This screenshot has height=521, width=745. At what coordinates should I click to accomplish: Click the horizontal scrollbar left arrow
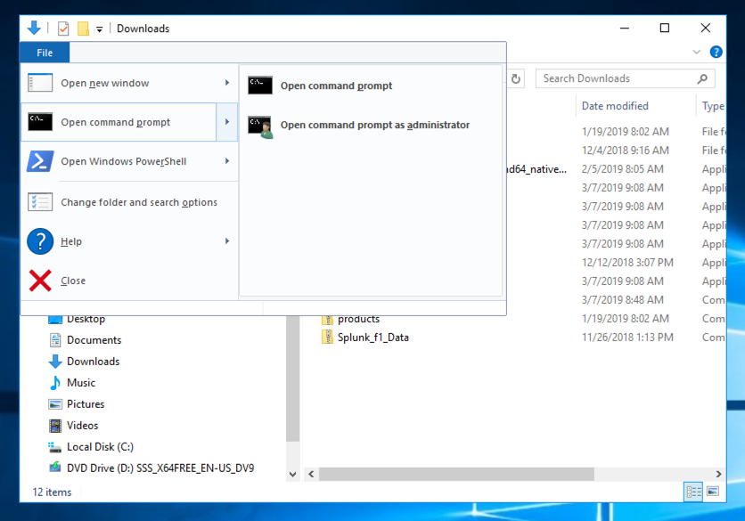point(311,474)
